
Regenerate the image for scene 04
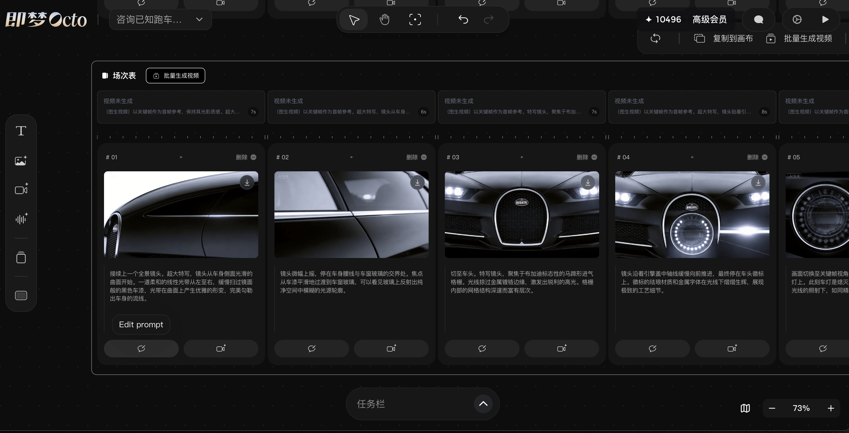coord(652,349)
